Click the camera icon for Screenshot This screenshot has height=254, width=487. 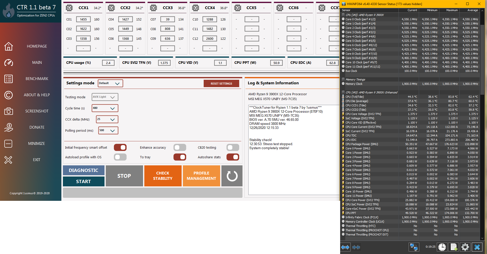point(8,111)
